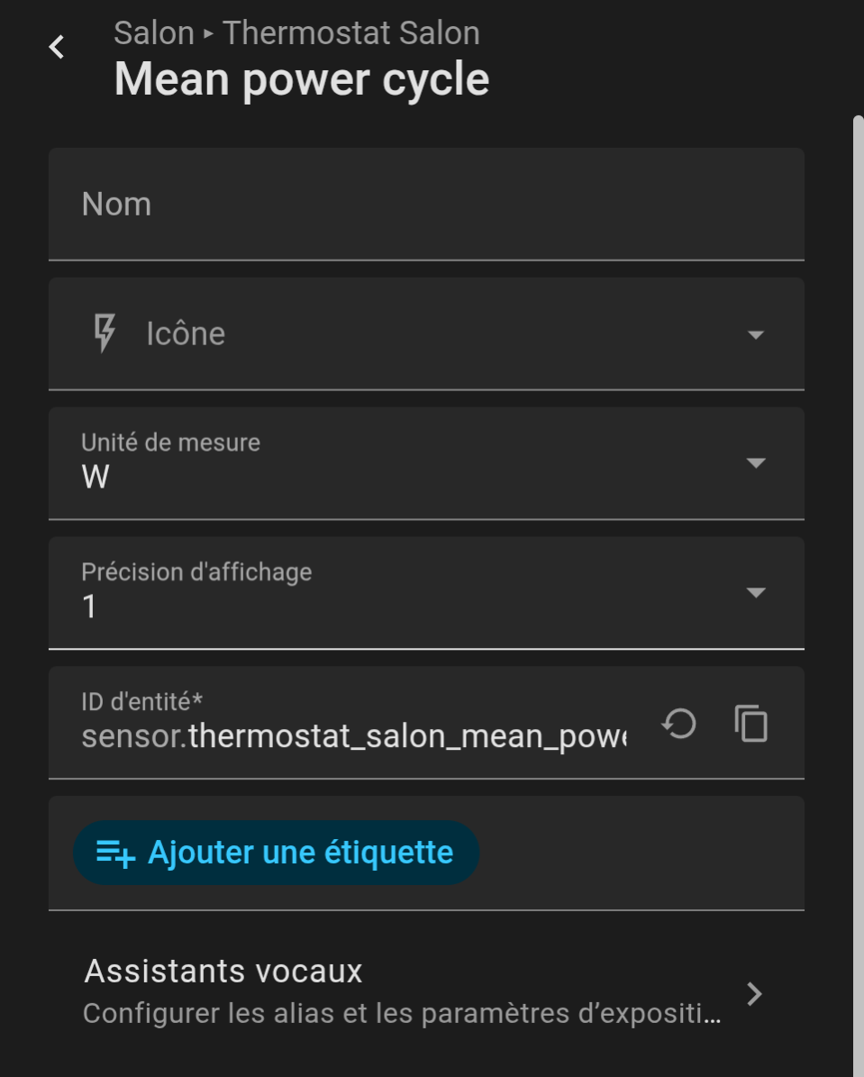
Task: Expand the Unité de mesure dropdown arrow
Action: point(756,463)
